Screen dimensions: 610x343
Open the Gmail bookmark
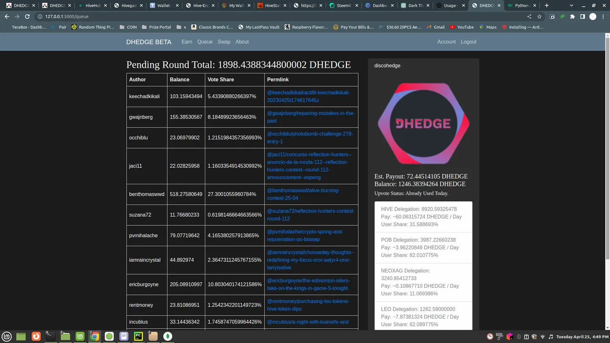[435, 27]
